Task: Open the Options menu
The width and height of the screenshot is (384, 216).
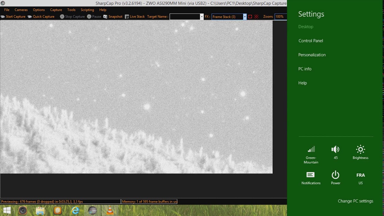Action: 39,10
